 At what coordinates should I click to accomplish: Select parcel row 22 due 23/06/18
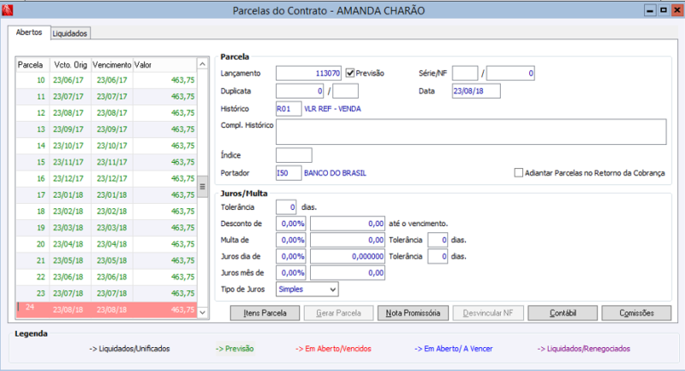click(x=106, y=277)
